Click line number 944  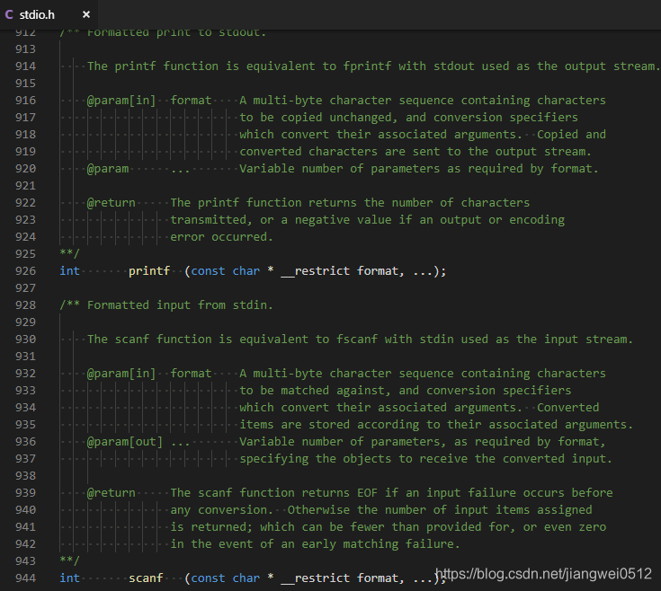pos(25,578)
